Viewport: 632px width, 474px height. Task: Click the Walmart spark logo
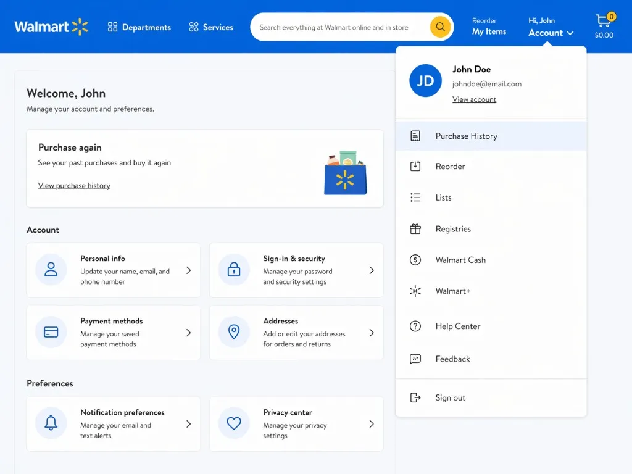79,27
